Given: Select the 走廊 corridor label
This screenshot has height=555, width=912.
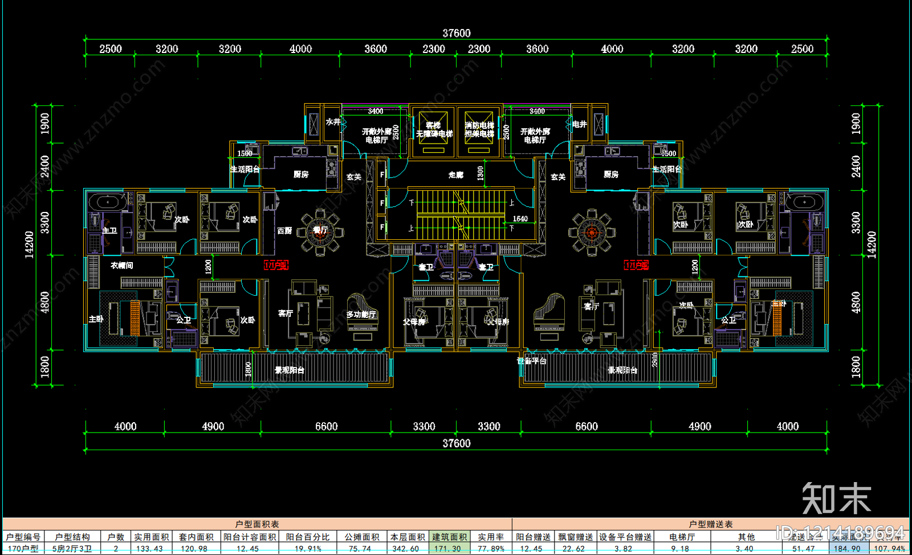Looking at the screenshot, I should point(456,175).
